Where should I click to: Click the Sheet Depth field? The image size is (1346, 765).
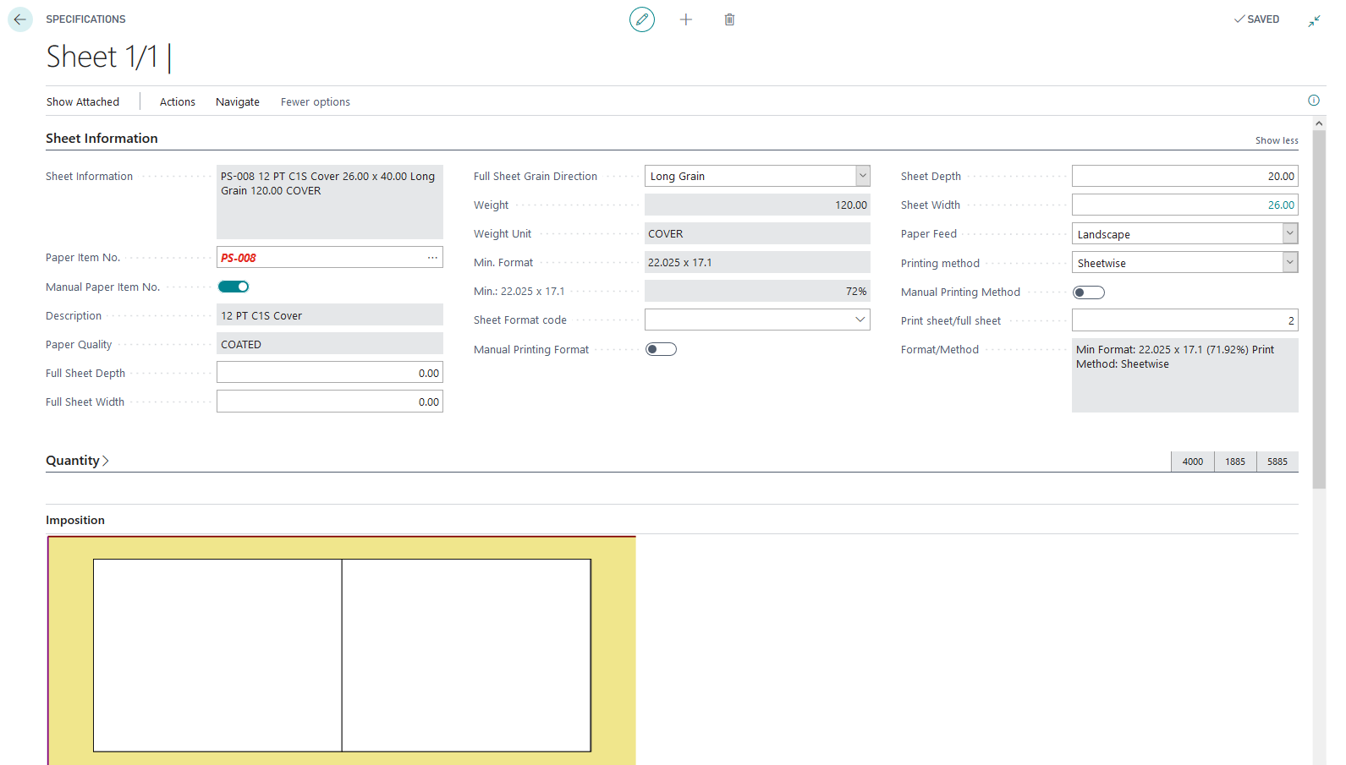click(x=1184, y=176)
